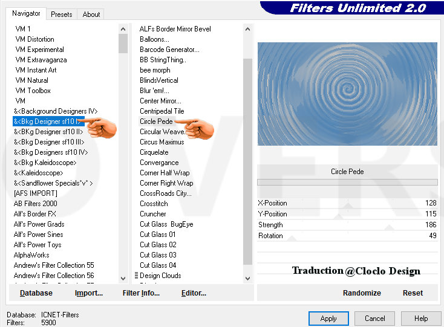Select &<Bkg Designers sf10 IV> category
The height and width of the screenshot is (327, 444).
pyautogui.click(x=51, y=152)
